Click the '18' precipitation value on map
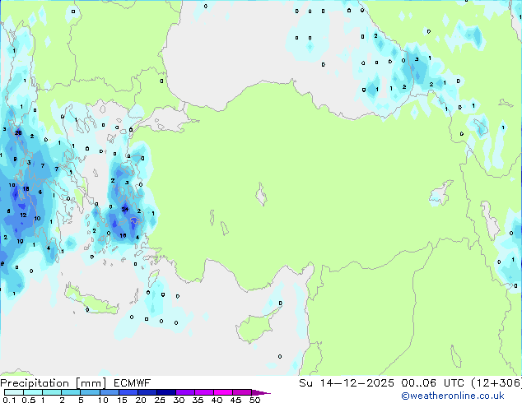522x403 pixels. (26, 189)
